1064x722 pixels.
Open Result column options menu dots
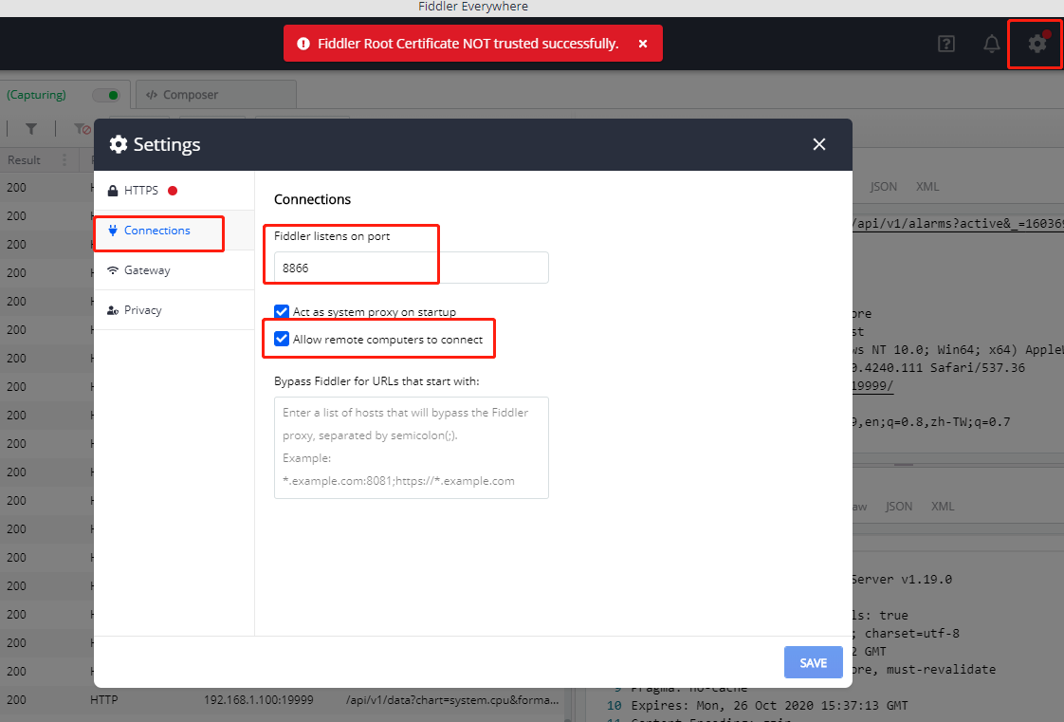click(64, 160)
